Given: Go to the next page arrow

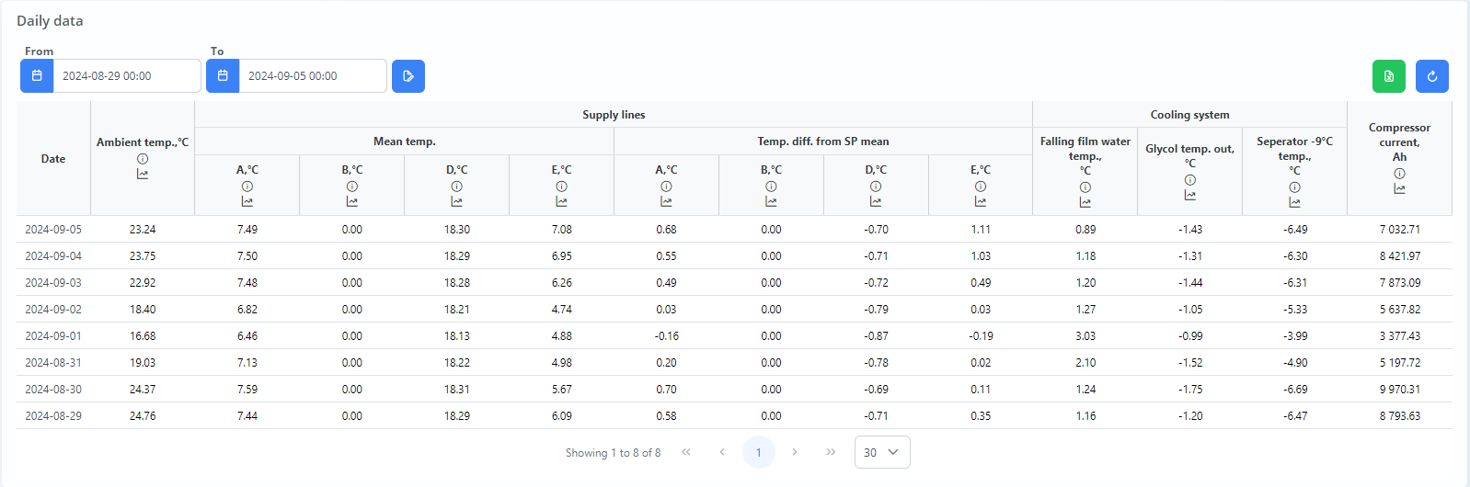Looking at the screenshot, I should 795,452.
